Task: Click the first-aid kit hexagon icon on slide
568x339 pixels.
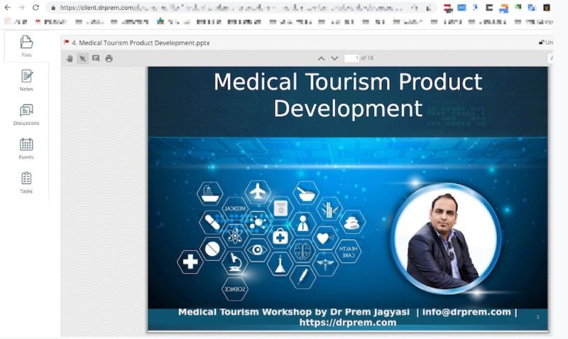Action: (280, 237)
